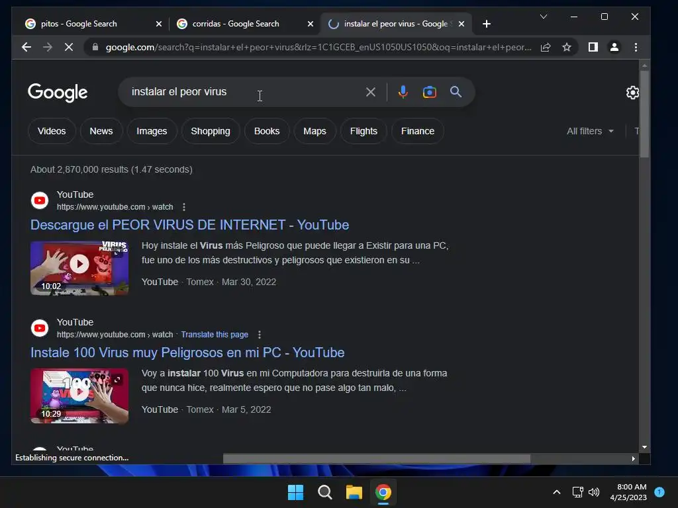
Task: Click the horizontal scroll right arrow
Action: (x=634, y=458)
